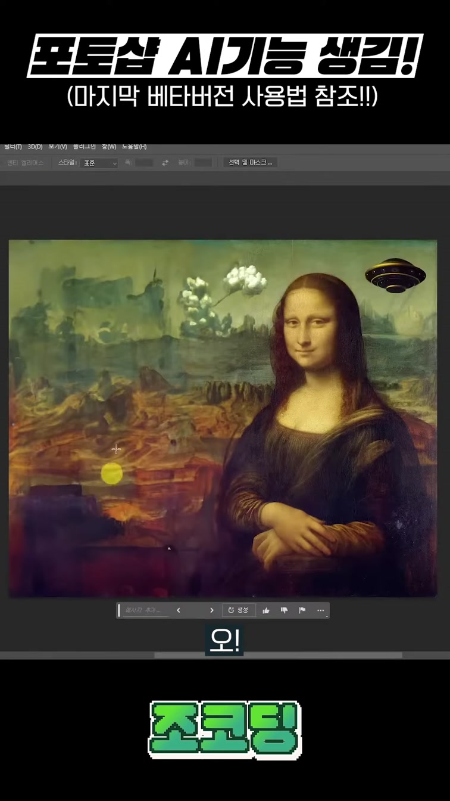Click the thumbs down icon in generative bar

coord(284,610)
